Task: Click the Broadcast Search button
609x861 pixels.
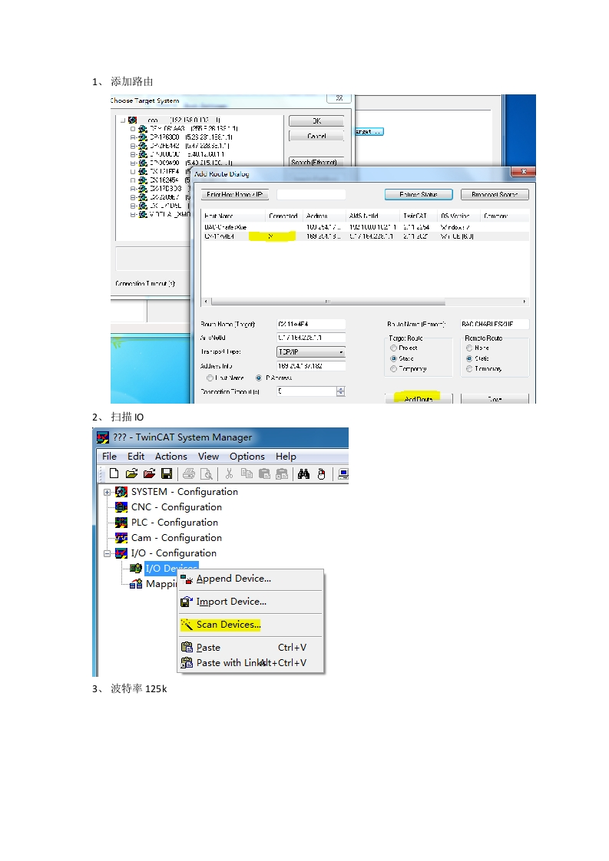Action: click(x=494, y=194)
